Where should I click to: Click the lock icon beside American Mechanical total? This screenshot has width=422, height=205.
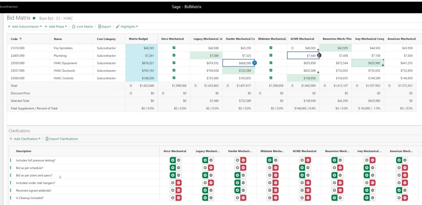click(389, 85)
